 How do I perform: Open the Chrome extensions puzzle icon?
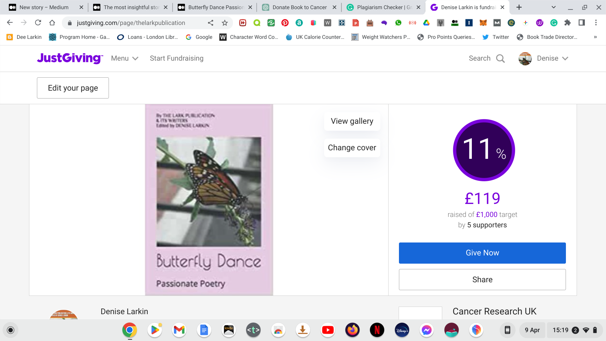(567, 23)
